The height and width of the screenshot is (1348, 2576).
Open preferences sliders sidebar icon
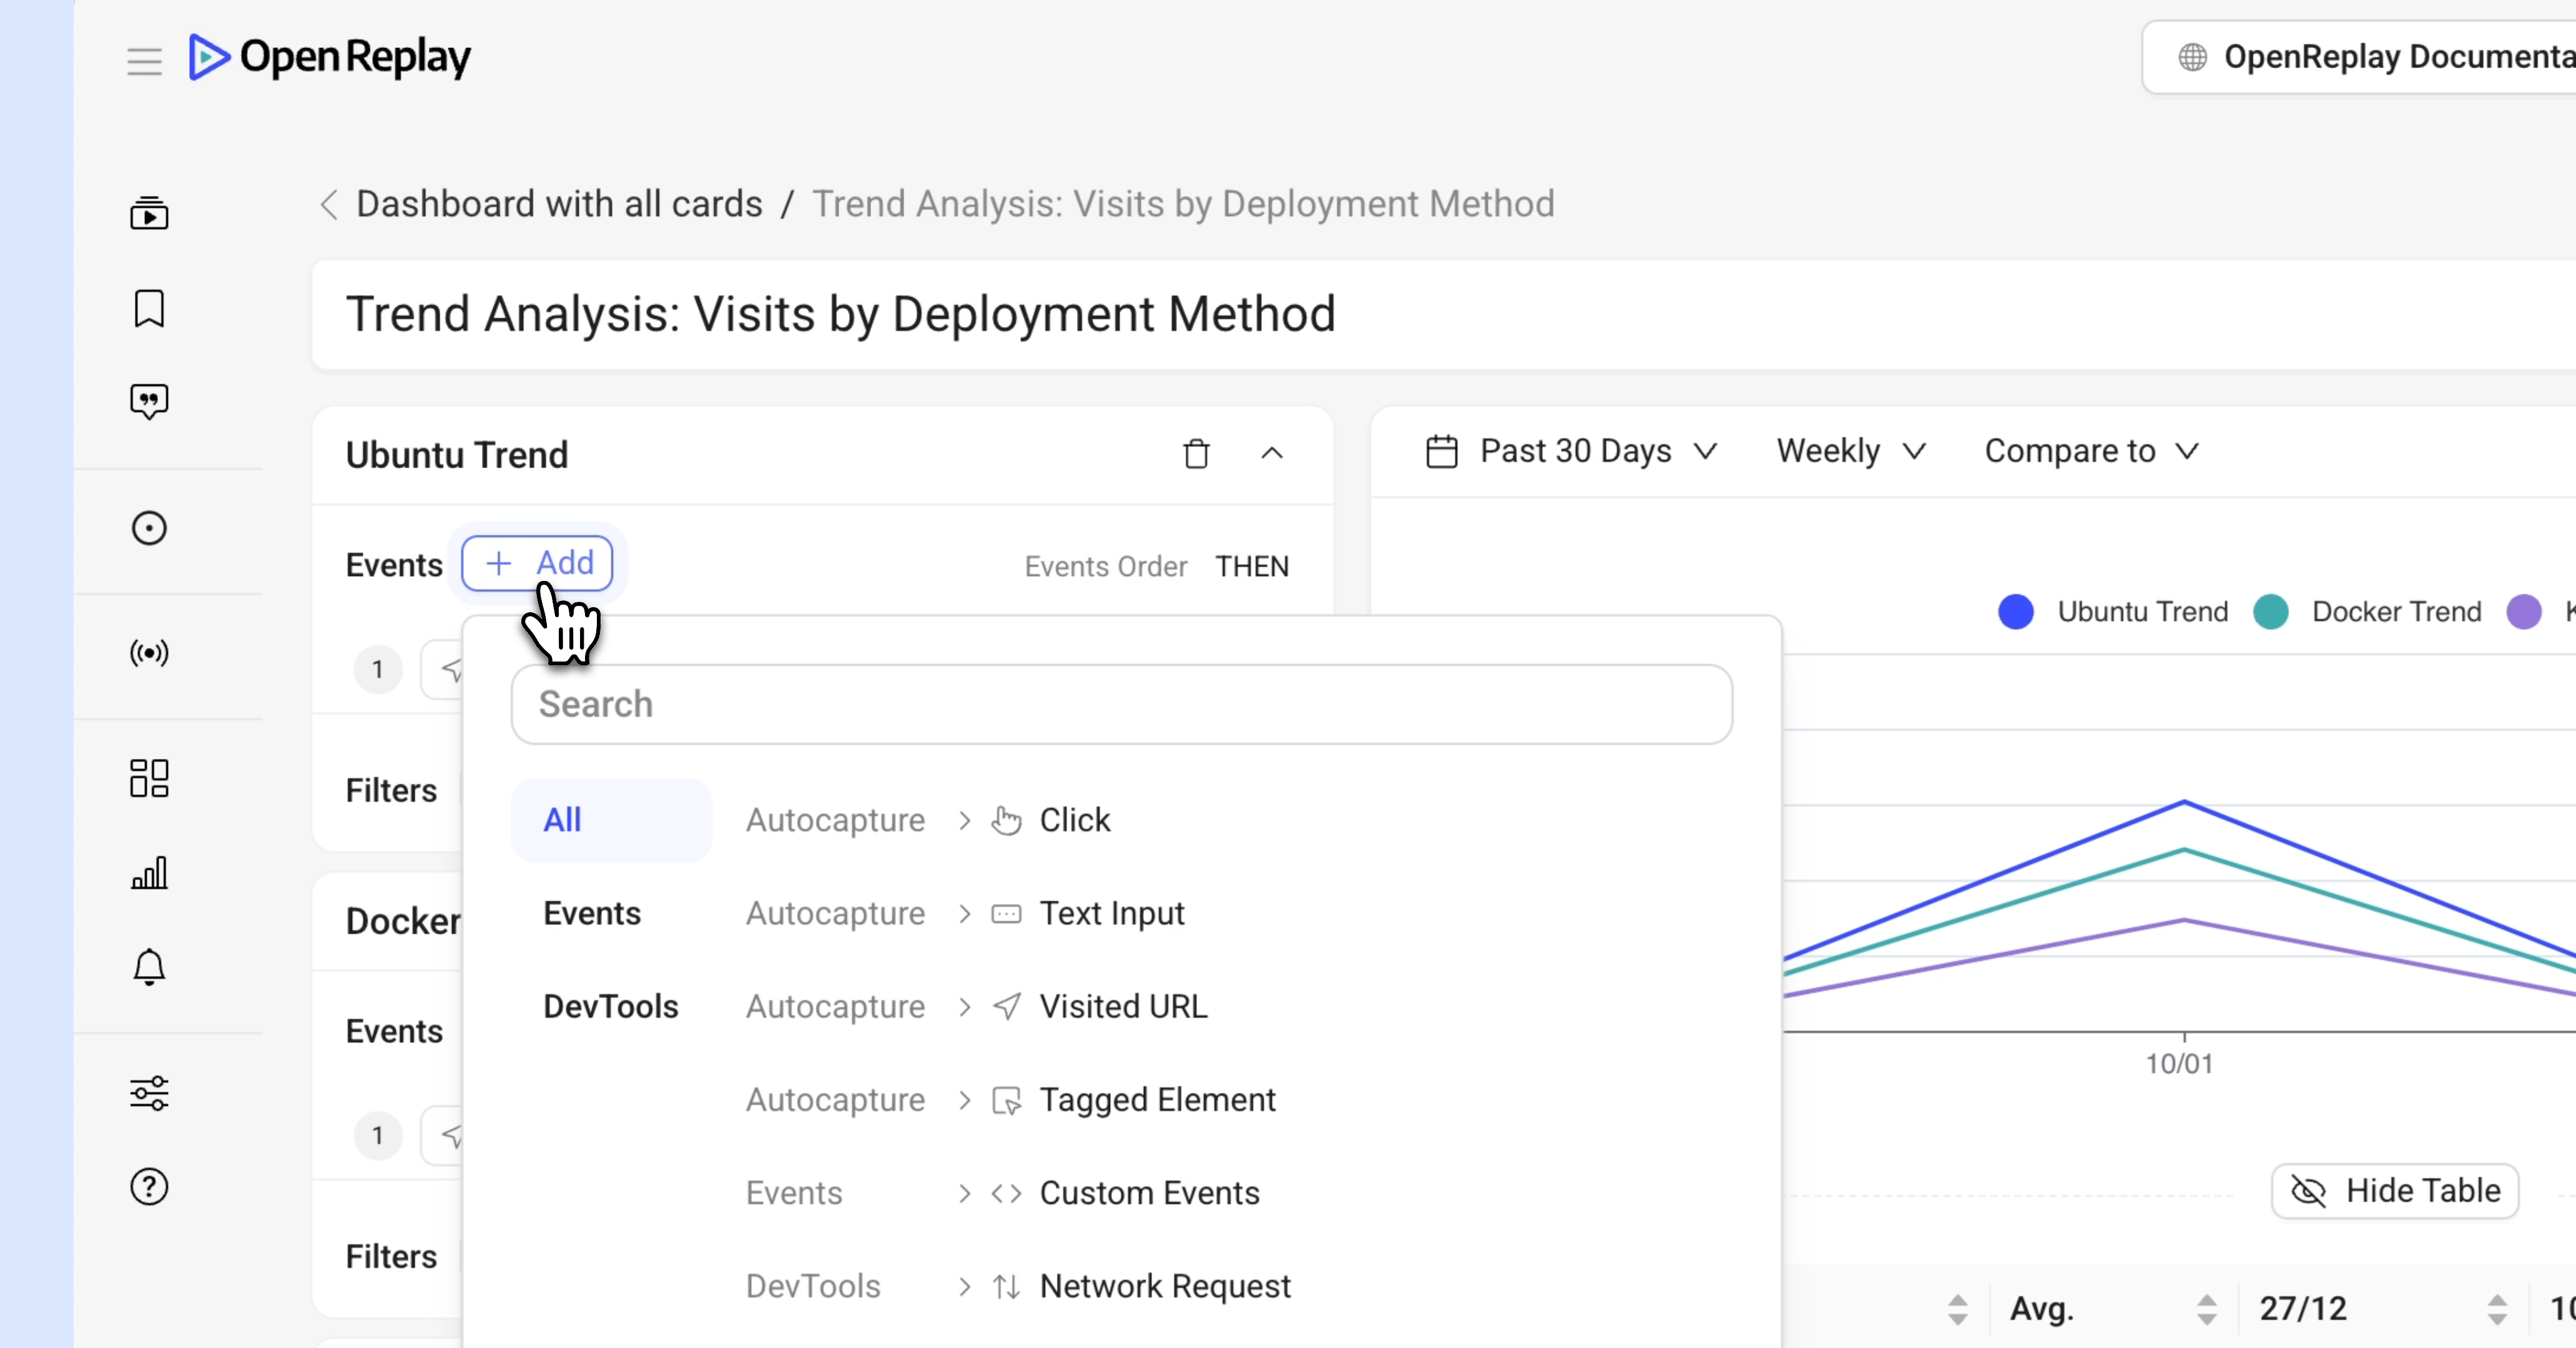pyautogui.click(x=149, y=1092)
